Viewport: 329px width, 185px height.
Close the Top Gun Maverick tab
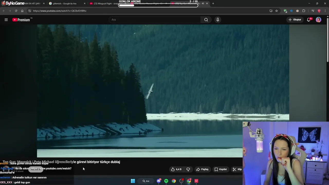[207, 3]
